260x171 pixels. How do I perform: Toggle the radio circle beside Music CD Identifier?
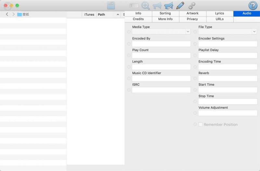[x=129, y=79]
